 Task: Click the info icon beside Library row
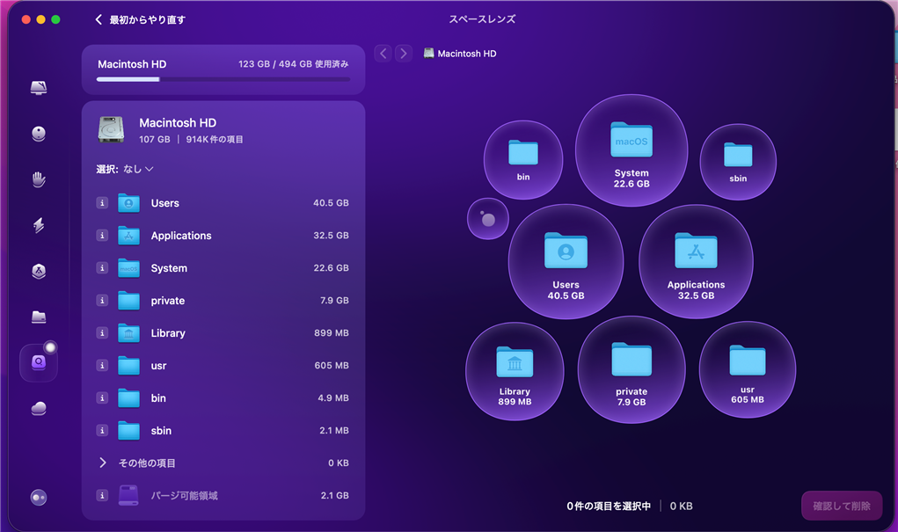pyautogui.click(x=102, y=332)
